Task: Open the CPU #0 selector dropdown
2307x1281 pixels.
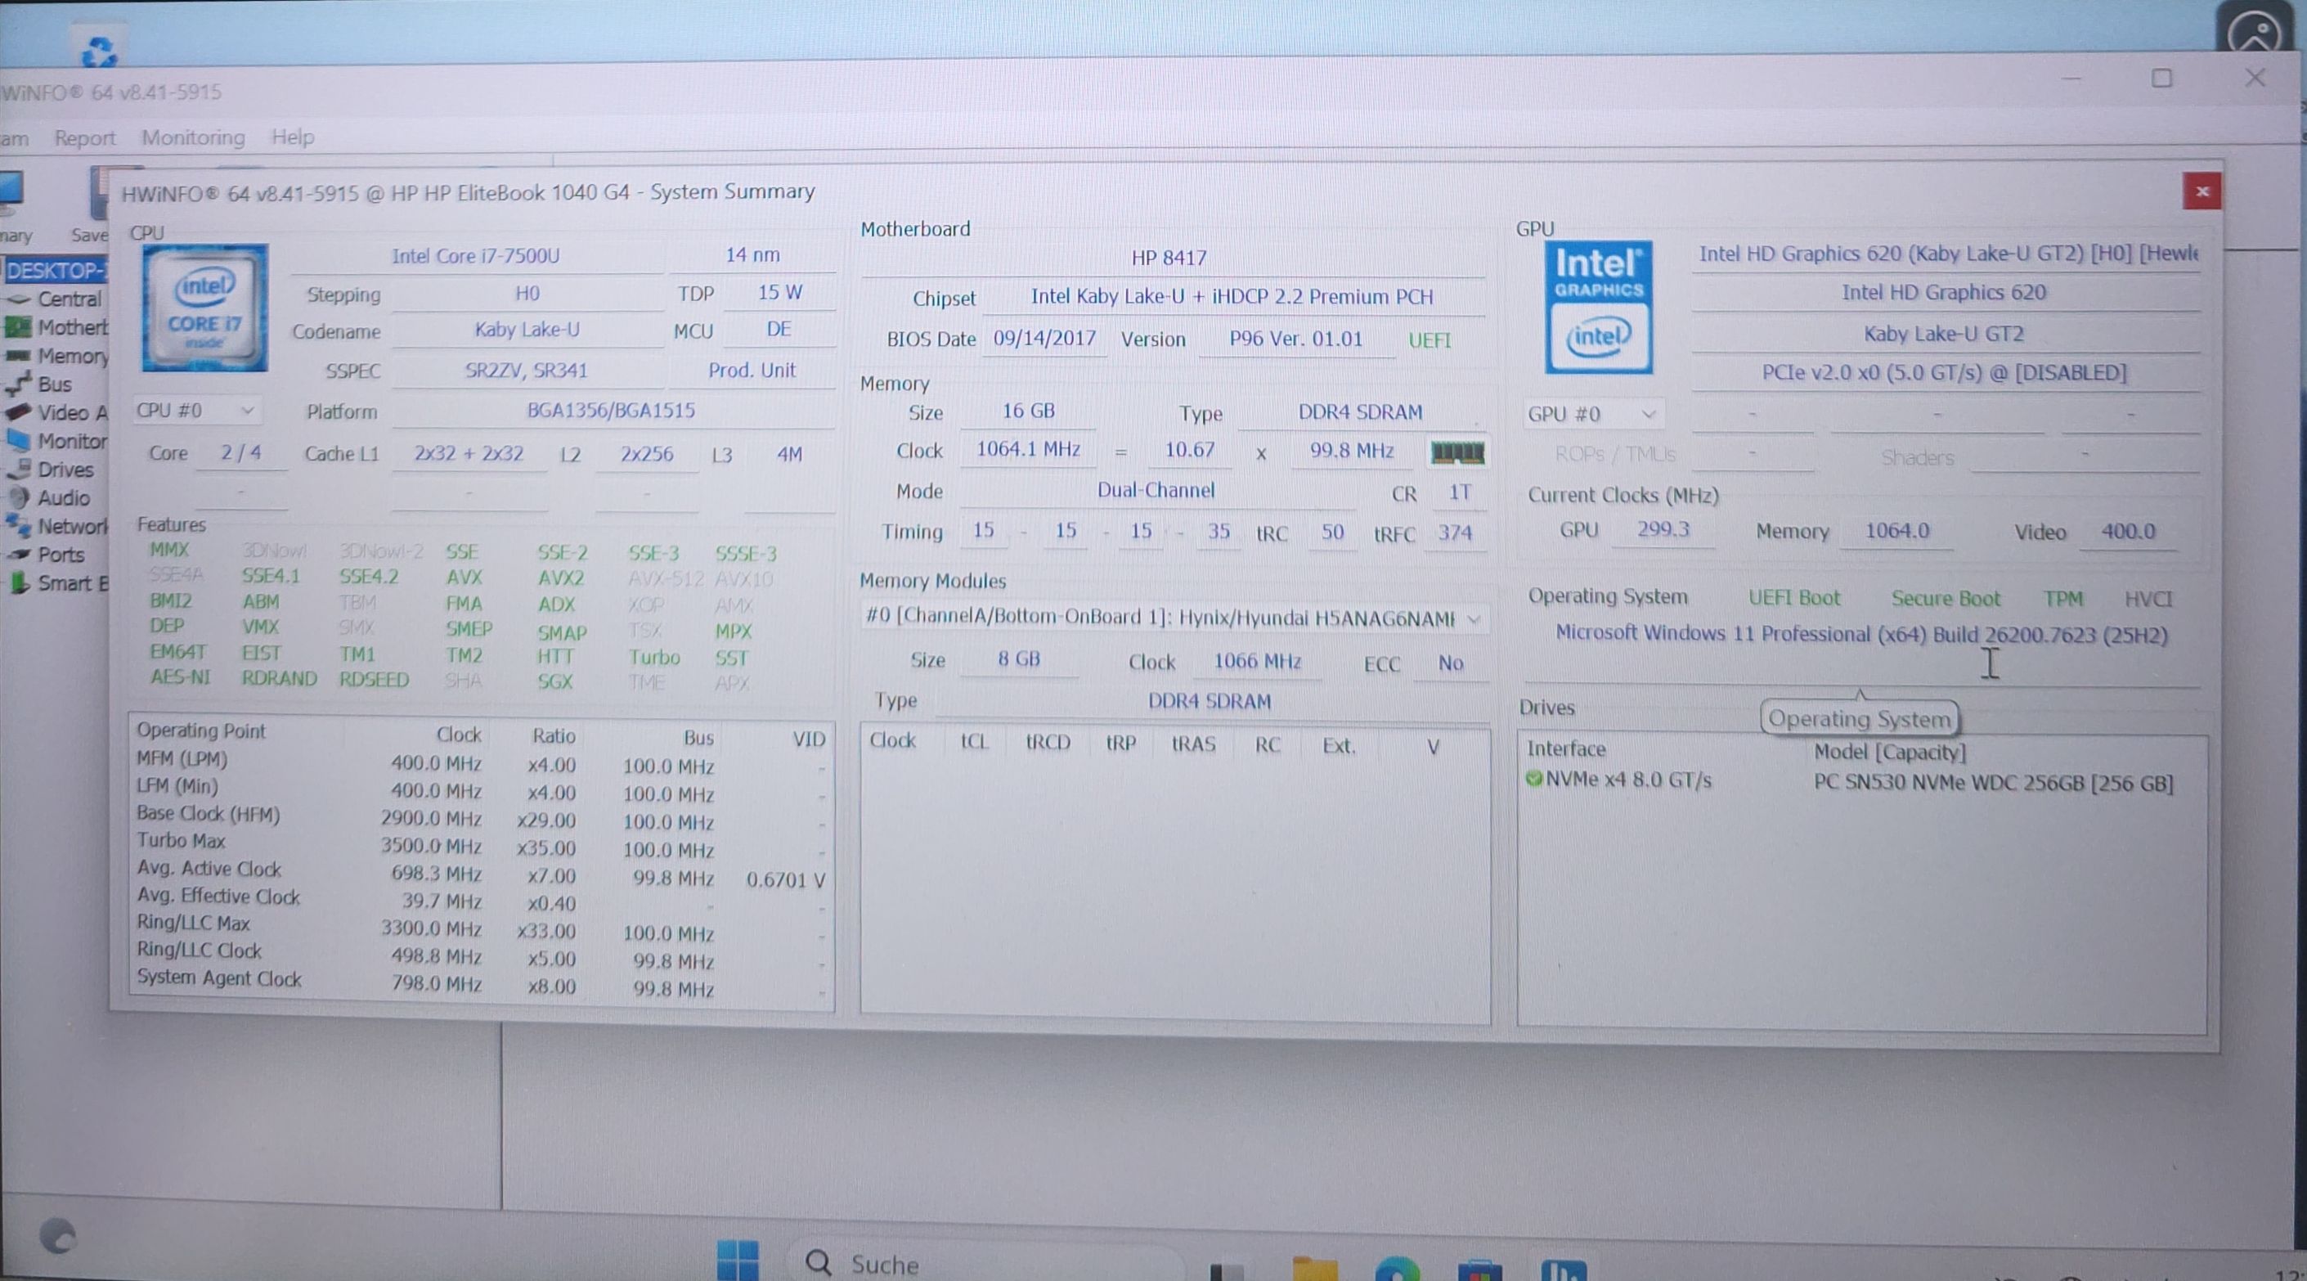Action: point(196,411)
